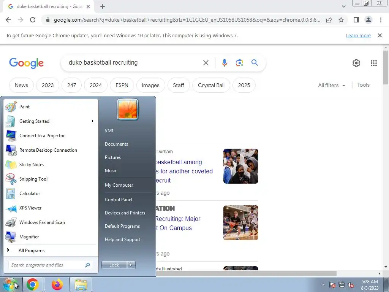This screenshot has height=292, width=389.
Task: Open the basketball game news thumbnail
Action: 240,223
